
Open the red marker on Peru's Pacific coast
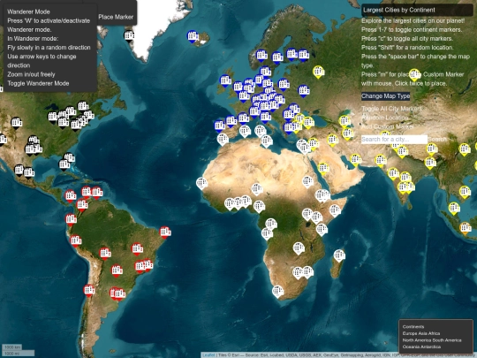pyautogui.click(x=76, y=241)
